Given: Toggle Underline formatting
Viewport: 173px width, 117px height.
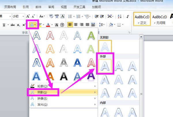Looking at the screenshot, I should pyautogui.click(x=4, y=25).
